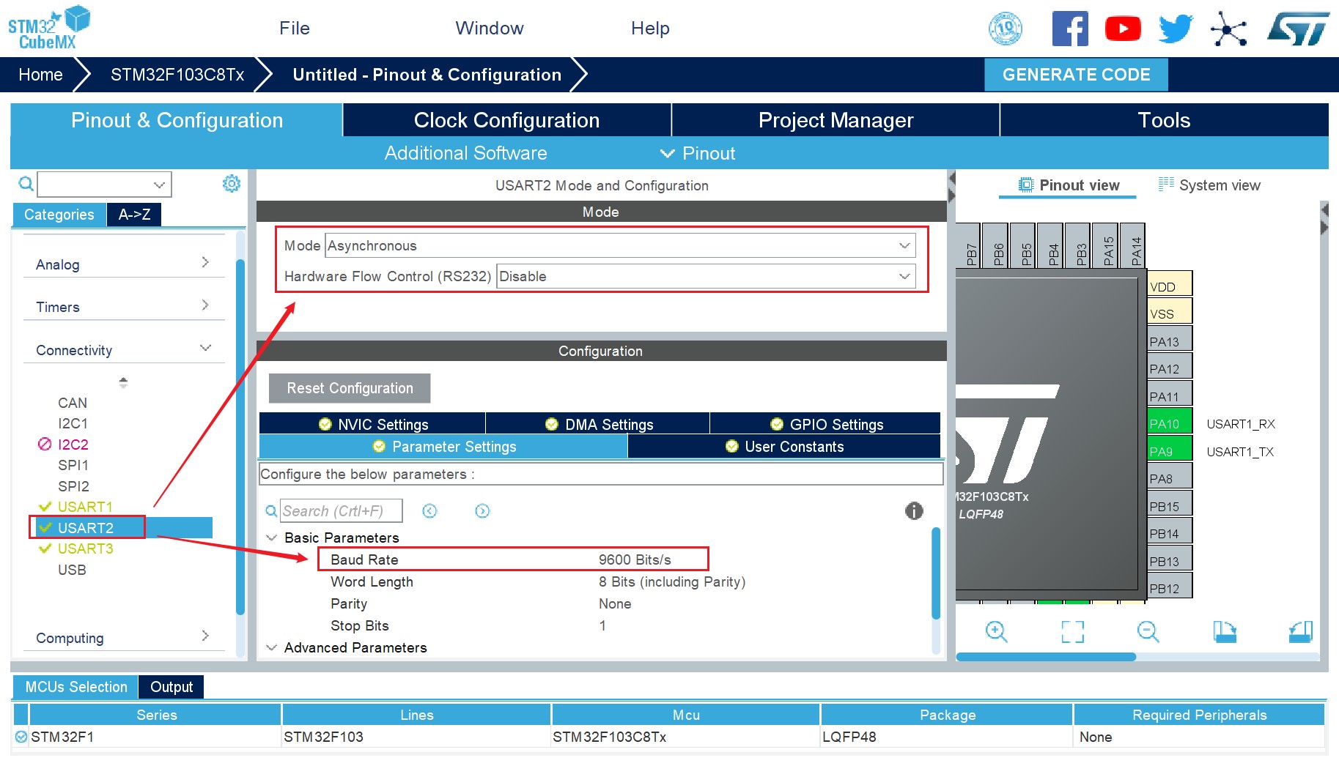Image resolution: width=1339 pixels, height=766 pixels.
Task: Select the STM32F1 row radio indicator
Action: (x=21, y=737)
